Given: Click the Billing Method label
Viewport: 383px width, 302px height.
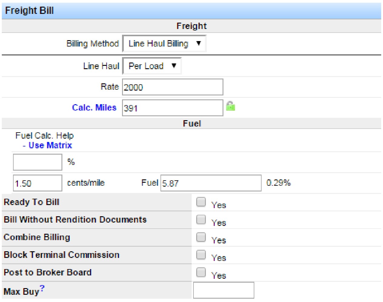Looking at the screenshot, I should [93, 43].
